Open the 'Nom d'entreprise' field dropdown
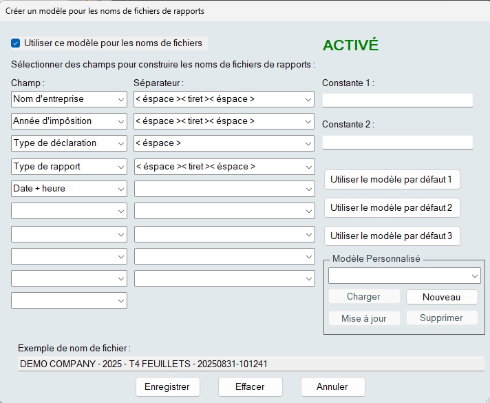 pos(69,99)
